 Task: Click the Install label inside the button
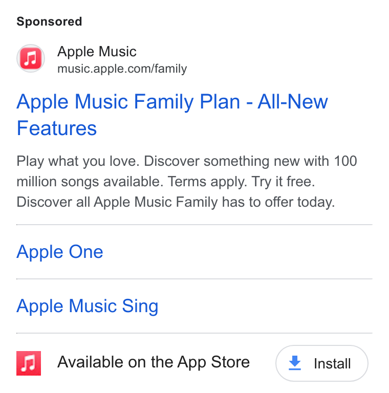click(x=332, y=364)
